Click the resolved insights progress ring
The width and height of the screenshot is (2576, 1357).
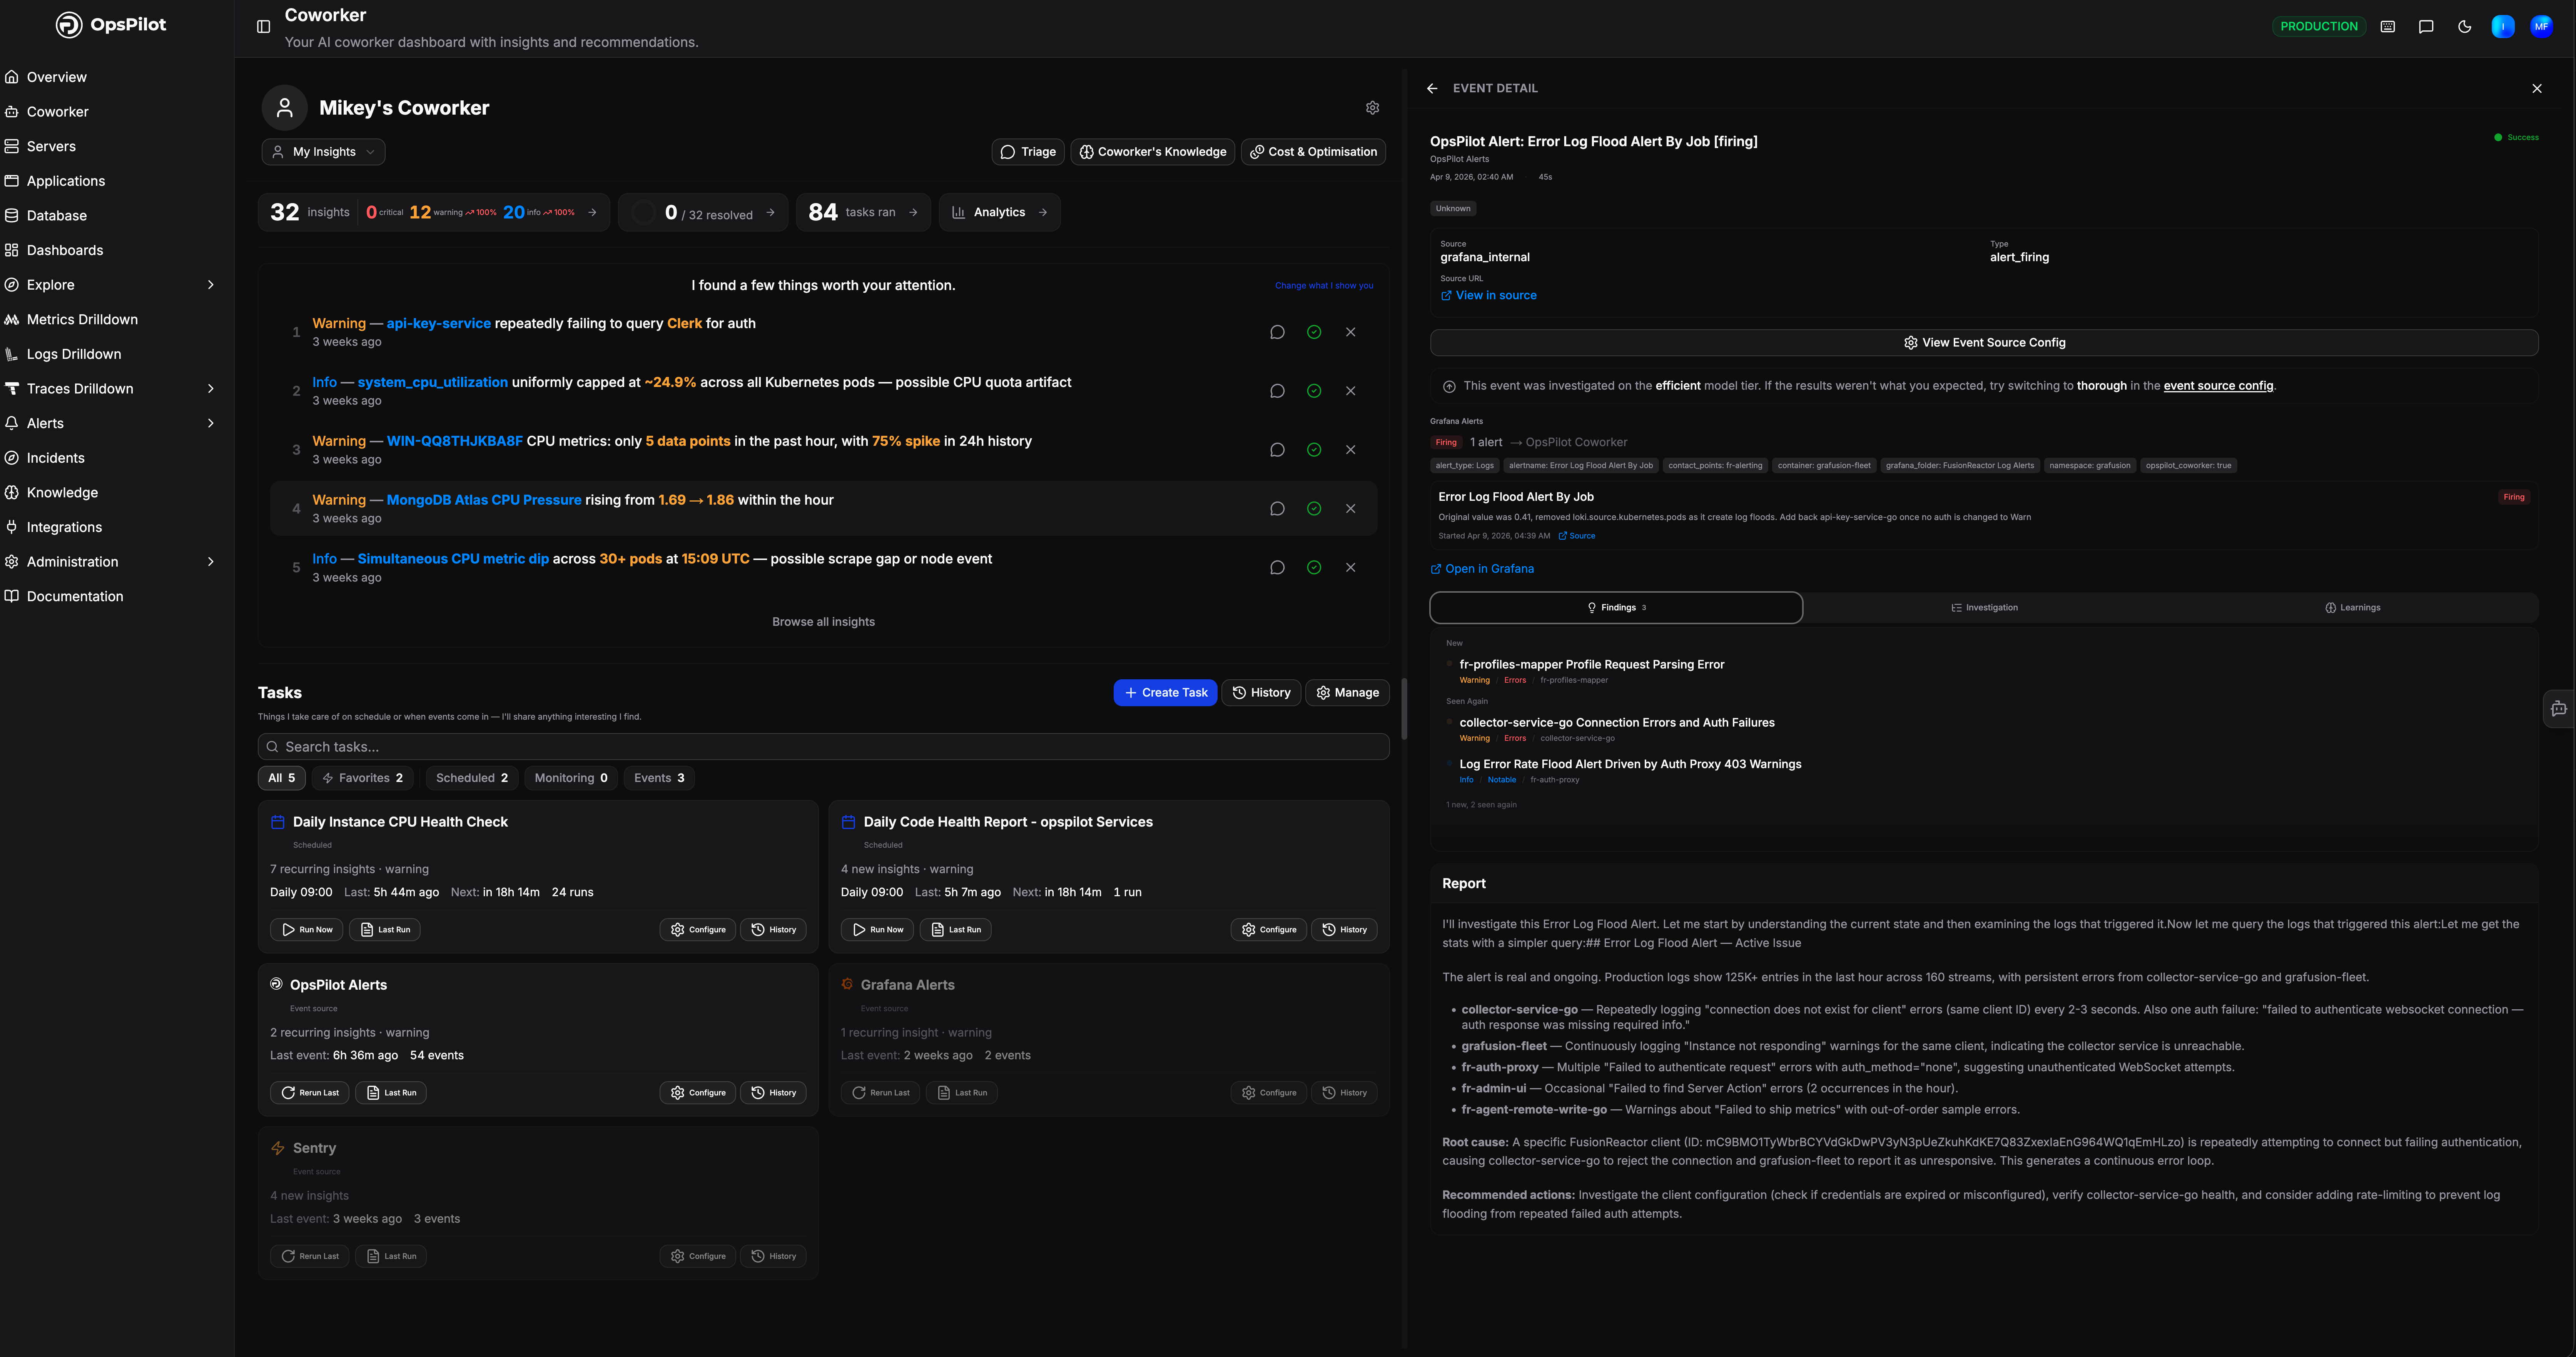[x=645, y=213]
